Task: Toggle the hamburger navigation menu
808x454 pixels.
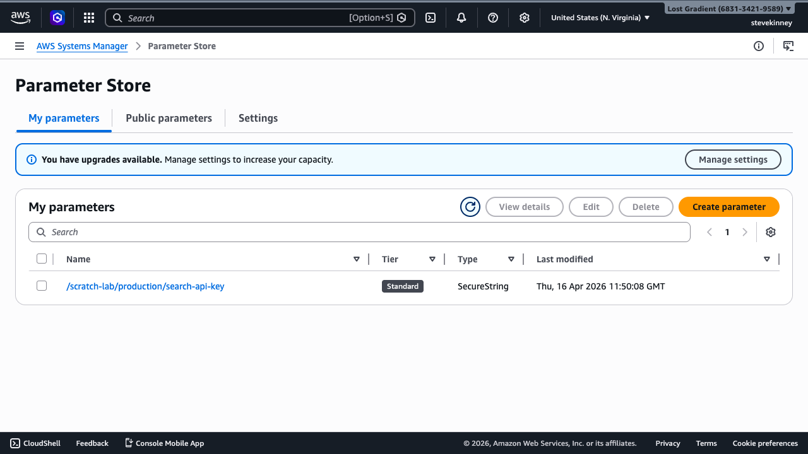Action: [20, 46]
